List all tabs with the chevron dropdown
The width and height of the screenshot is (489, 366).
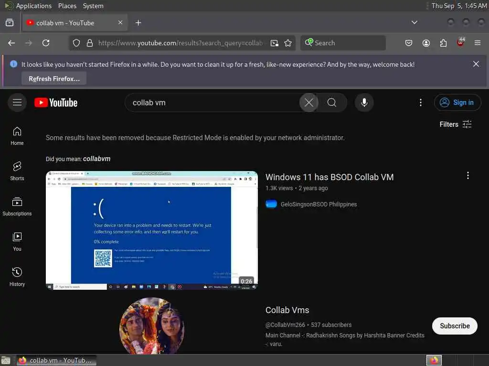[415, 22]
